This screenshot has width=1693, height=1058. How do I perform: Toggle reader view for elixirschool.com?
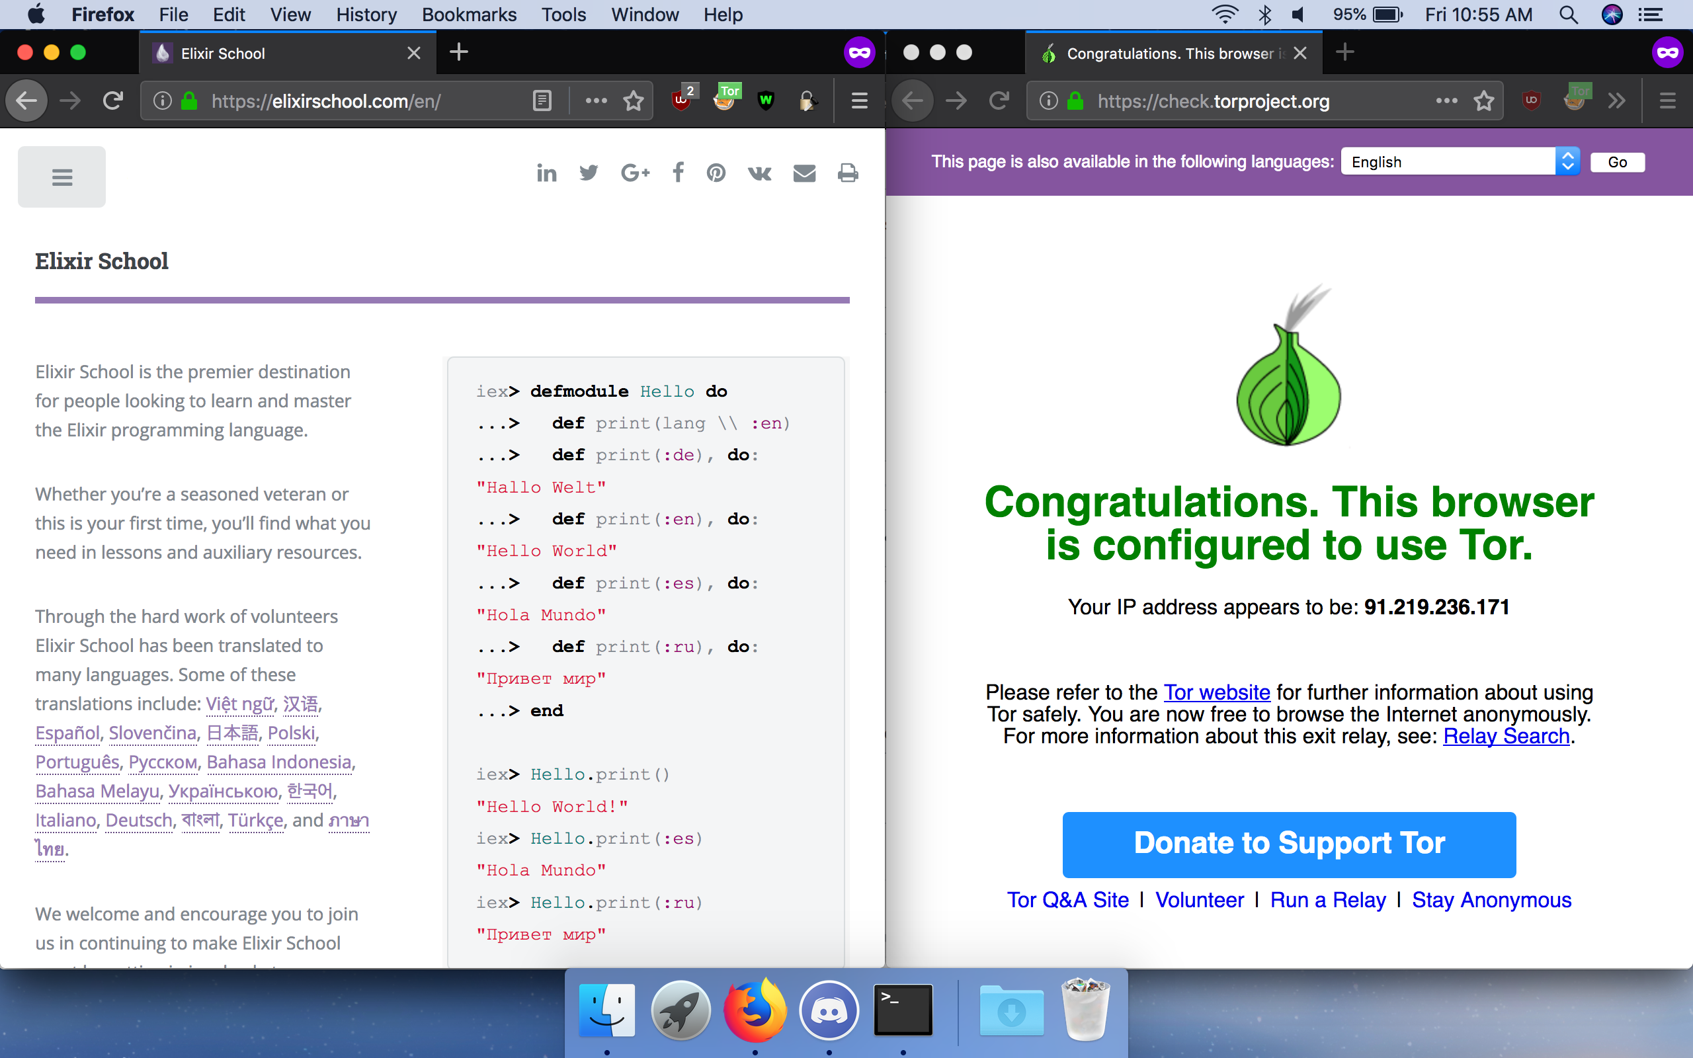[542, 101]
